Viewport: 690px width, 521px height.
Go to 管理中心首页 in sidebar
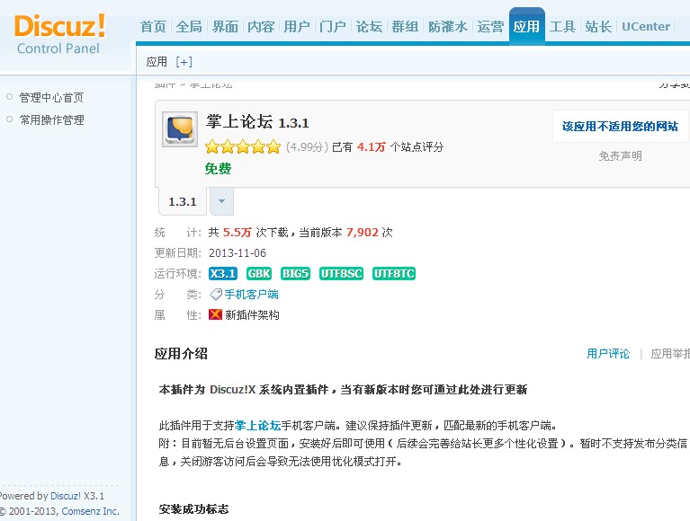(51, 98)
